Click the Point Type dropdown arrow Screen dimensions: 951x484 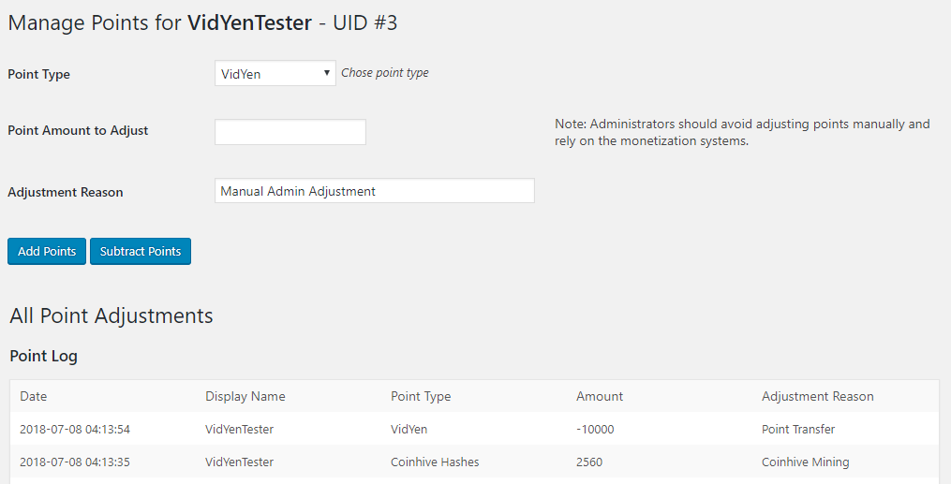pyautogui.click(x=326, y=73)
